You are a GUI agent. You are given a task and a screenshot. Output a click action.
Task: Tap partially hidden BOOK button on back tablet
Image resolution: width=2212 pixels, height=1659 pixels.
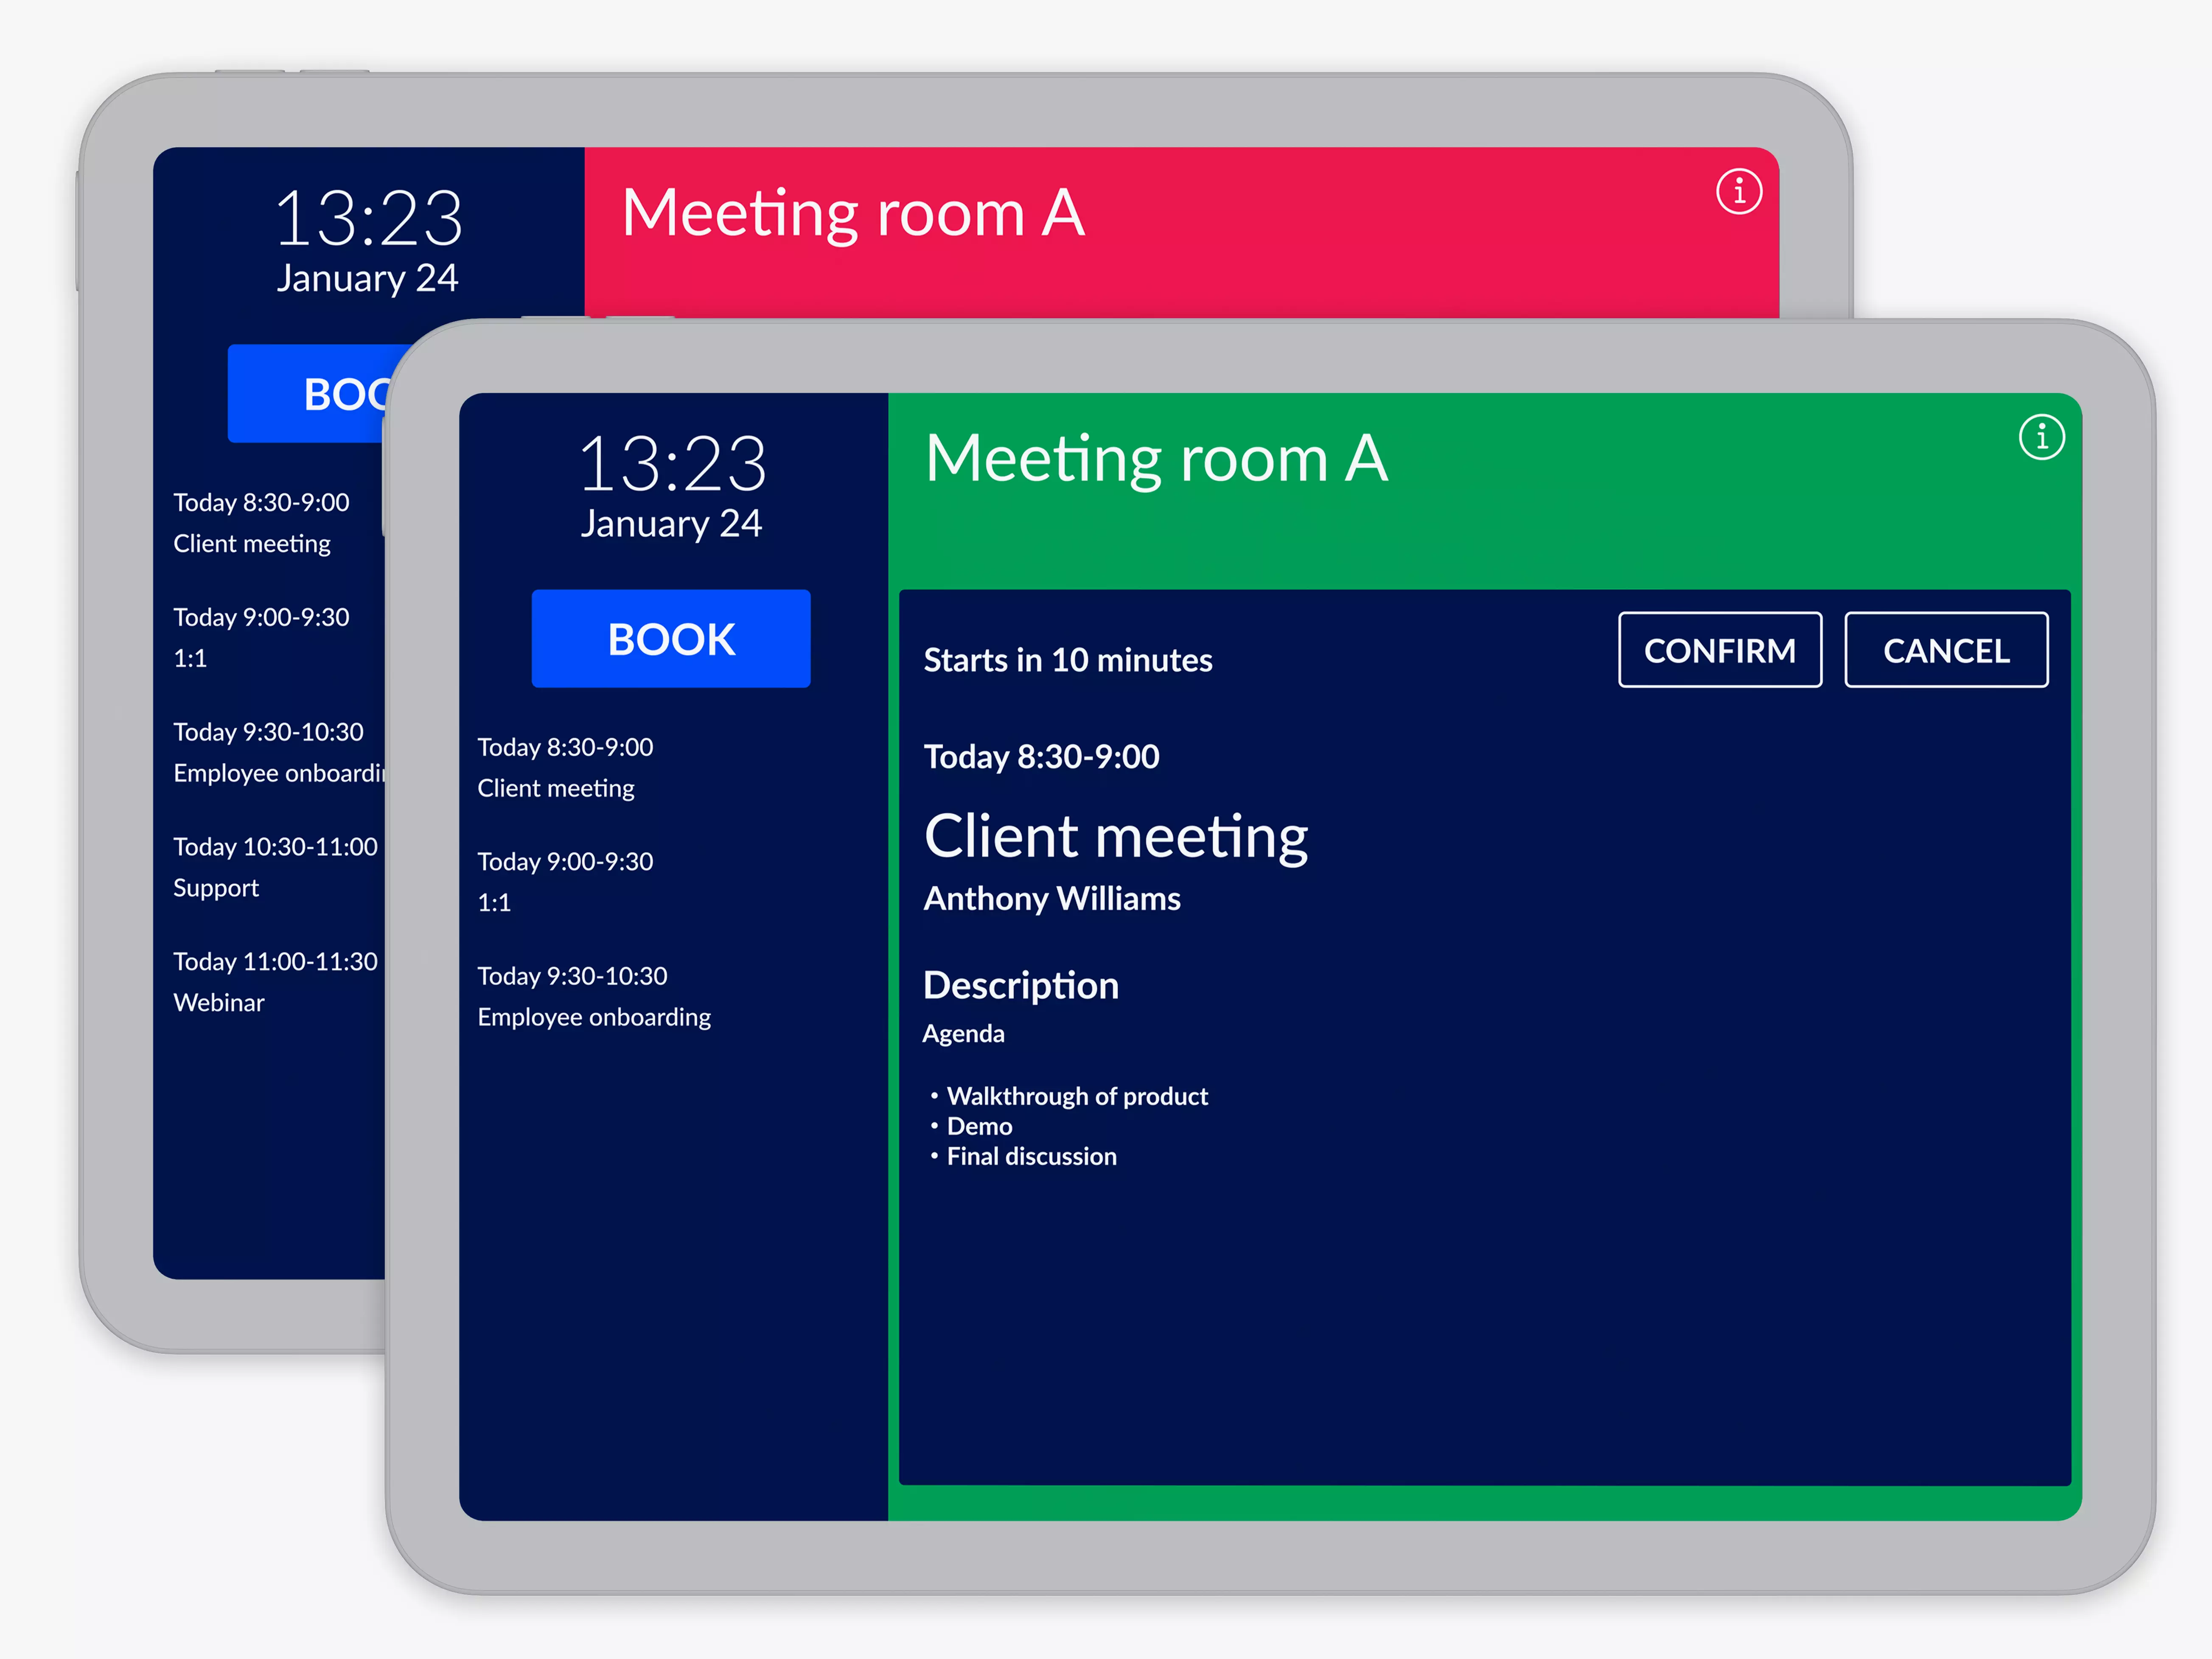(x=308, y=394)
